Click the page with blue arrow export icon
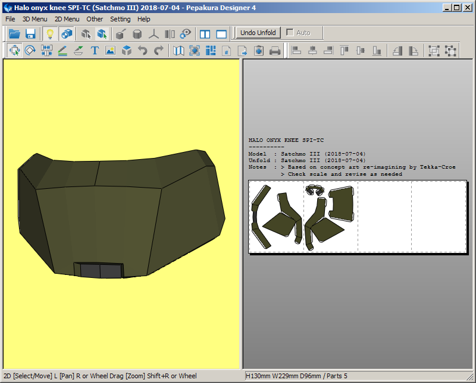476x383 pixels. pyautogui.click(x=243, y=50)
